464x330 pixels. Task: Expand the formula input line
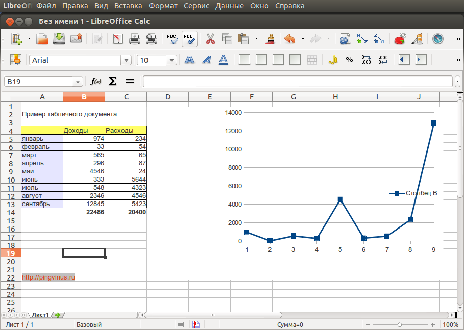click(457, 81)
